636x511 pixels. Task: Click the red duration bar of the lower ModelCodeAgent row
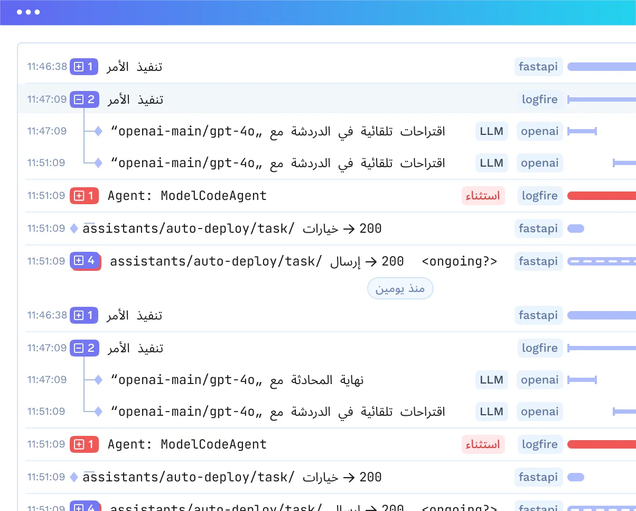[x=602, y=444]
